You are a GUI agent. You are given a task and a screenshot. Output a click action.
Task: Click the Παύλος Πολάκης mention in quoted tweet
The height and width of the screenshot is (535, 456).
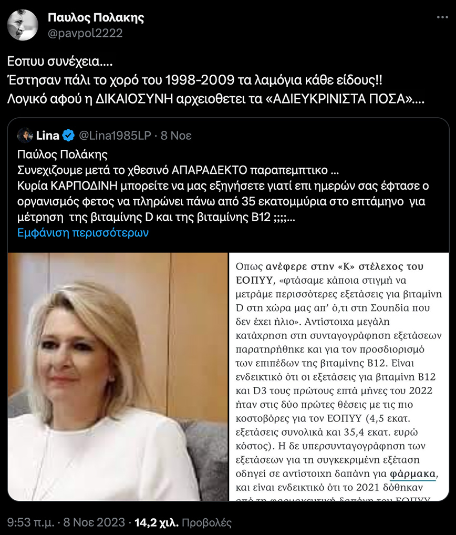click(x=63, y=155)
